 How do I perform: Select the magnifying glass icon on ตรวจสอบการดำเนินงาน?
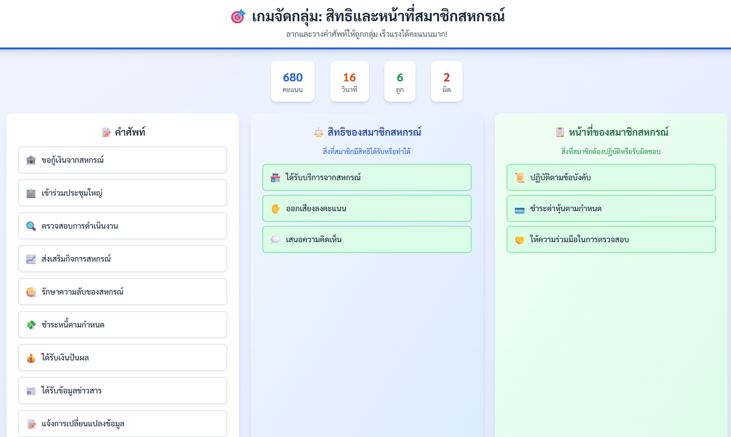pyautogui.click(x=31, y=226)
